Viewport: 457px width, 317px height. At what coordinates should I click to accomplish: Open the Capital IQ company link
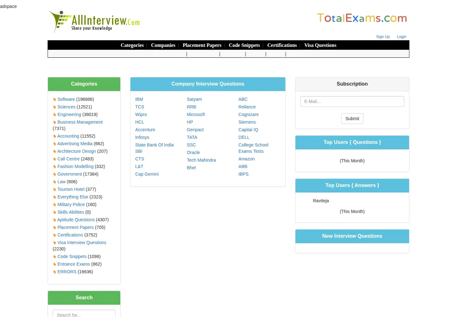click(x=248, y=130)
